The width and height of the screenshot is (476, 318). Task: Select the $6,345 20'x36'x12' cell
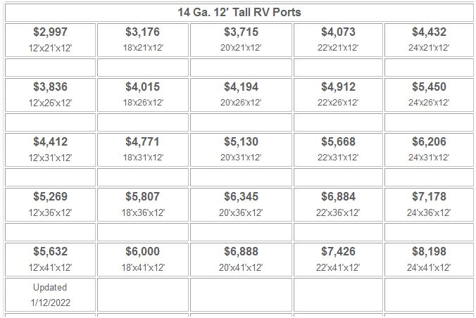tap(241, 205)
